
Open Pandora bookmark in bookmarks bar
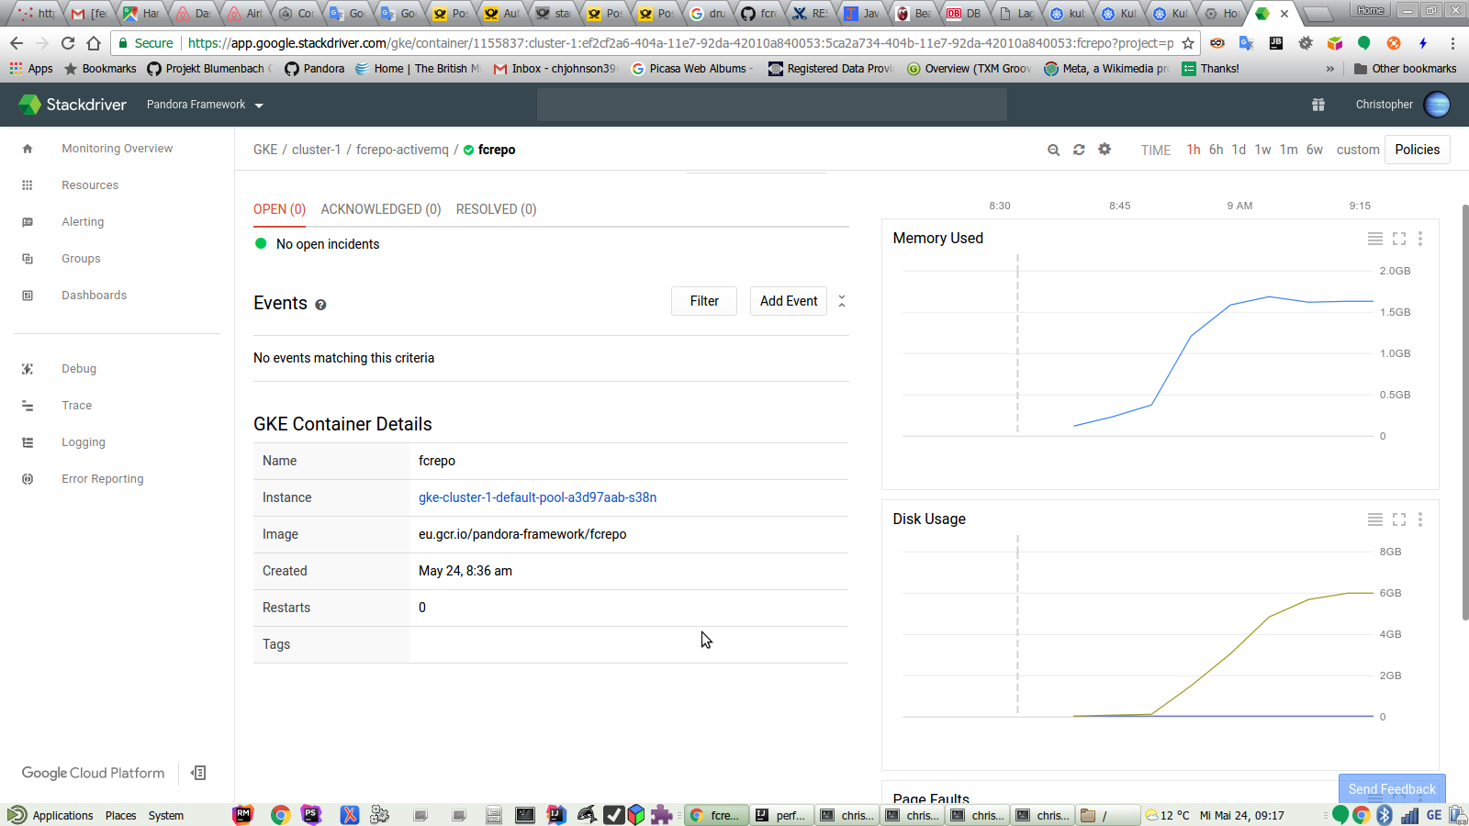pos(314,69)
